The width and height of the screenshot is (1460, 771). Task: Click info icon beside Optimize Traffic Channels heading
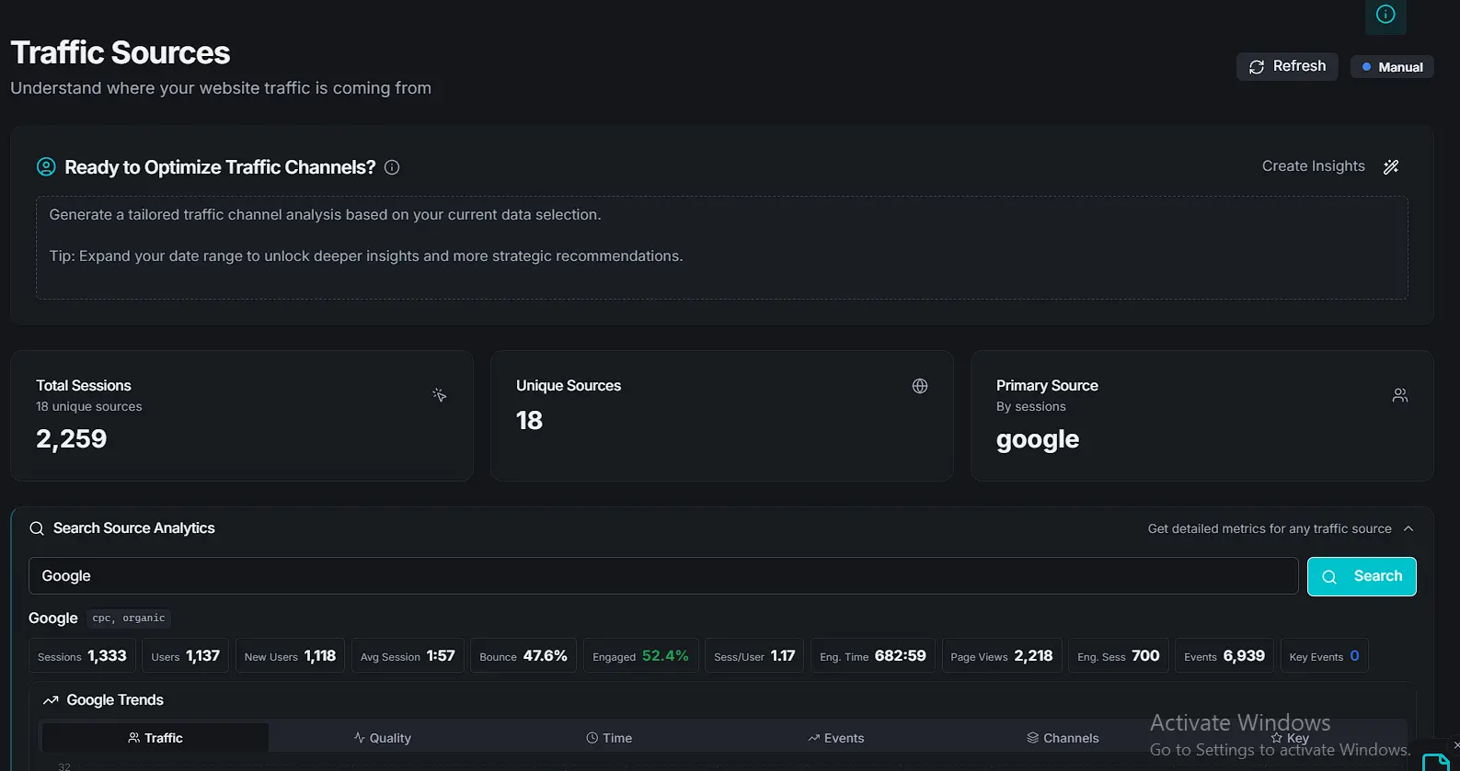coord(392,167)
